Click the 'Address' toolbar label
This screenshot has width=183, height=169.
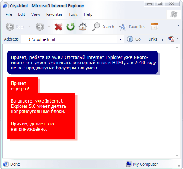(x=11, y=39)
